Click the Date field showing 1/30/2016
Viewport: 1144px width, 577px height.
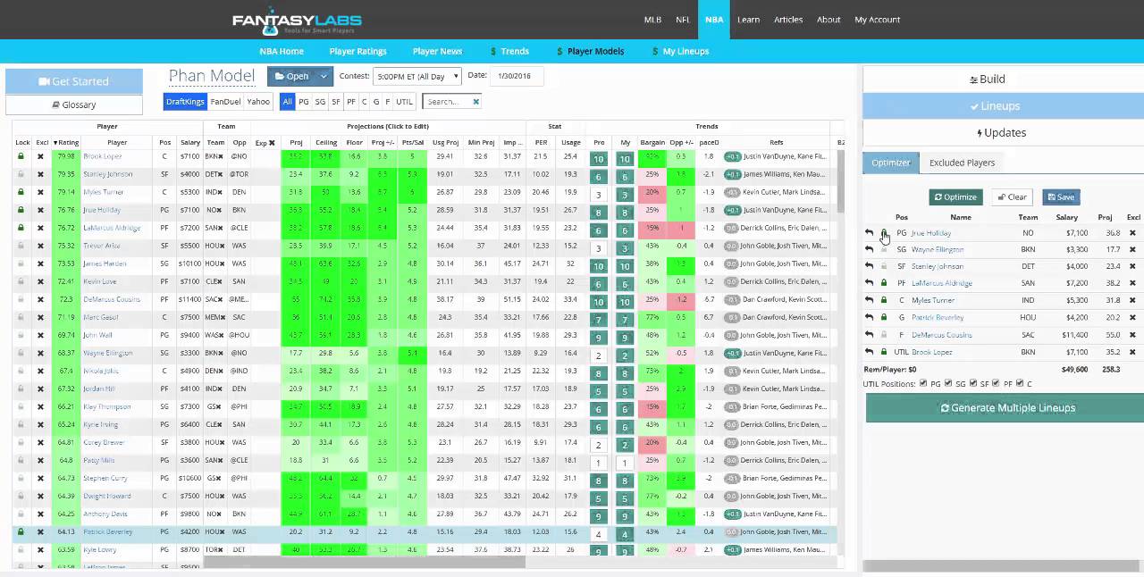coord(516,76)
